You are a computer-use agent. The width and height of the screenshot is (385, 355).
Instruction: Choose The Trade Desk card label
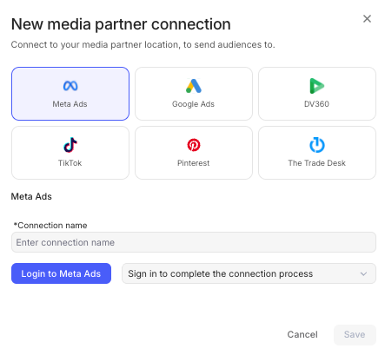[316, 163]
